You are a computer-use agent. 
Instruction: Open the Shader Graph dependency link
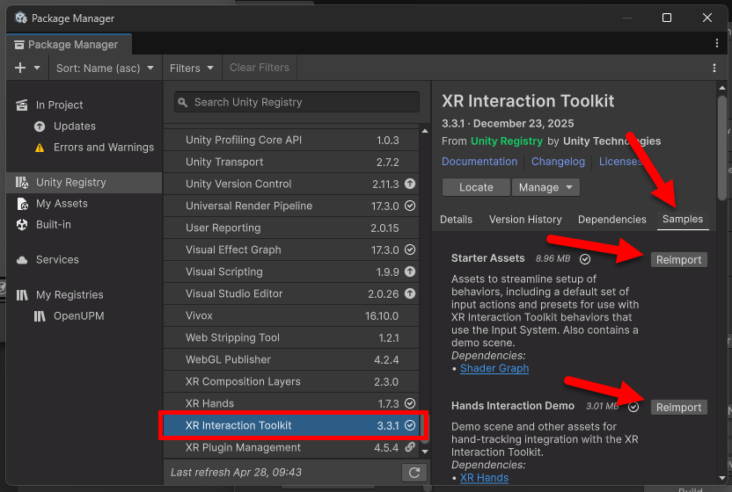pyautogui.click(x=494, y=368)
